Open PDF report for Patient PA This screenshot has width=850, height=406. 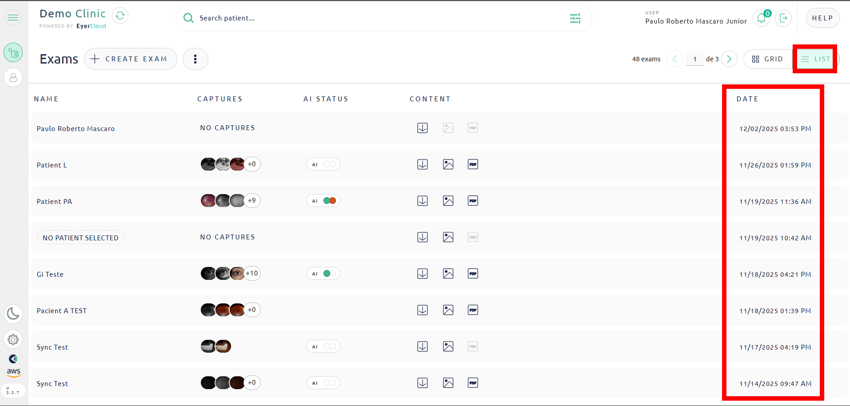(473, 201)
